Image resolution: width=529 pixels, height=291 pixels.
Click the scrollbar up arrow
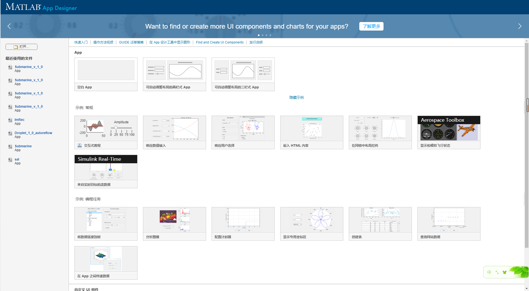pos(527,41)
